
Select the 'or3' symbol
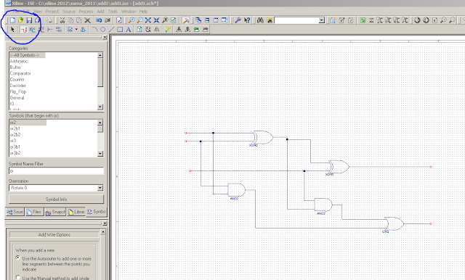coord(13,141)
